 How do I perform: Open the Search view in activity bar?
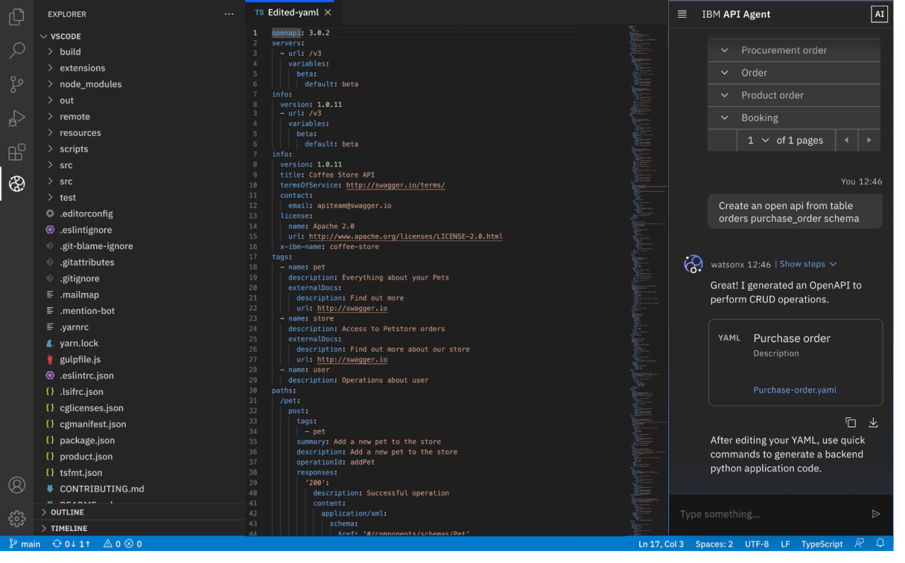click(17, 50)
